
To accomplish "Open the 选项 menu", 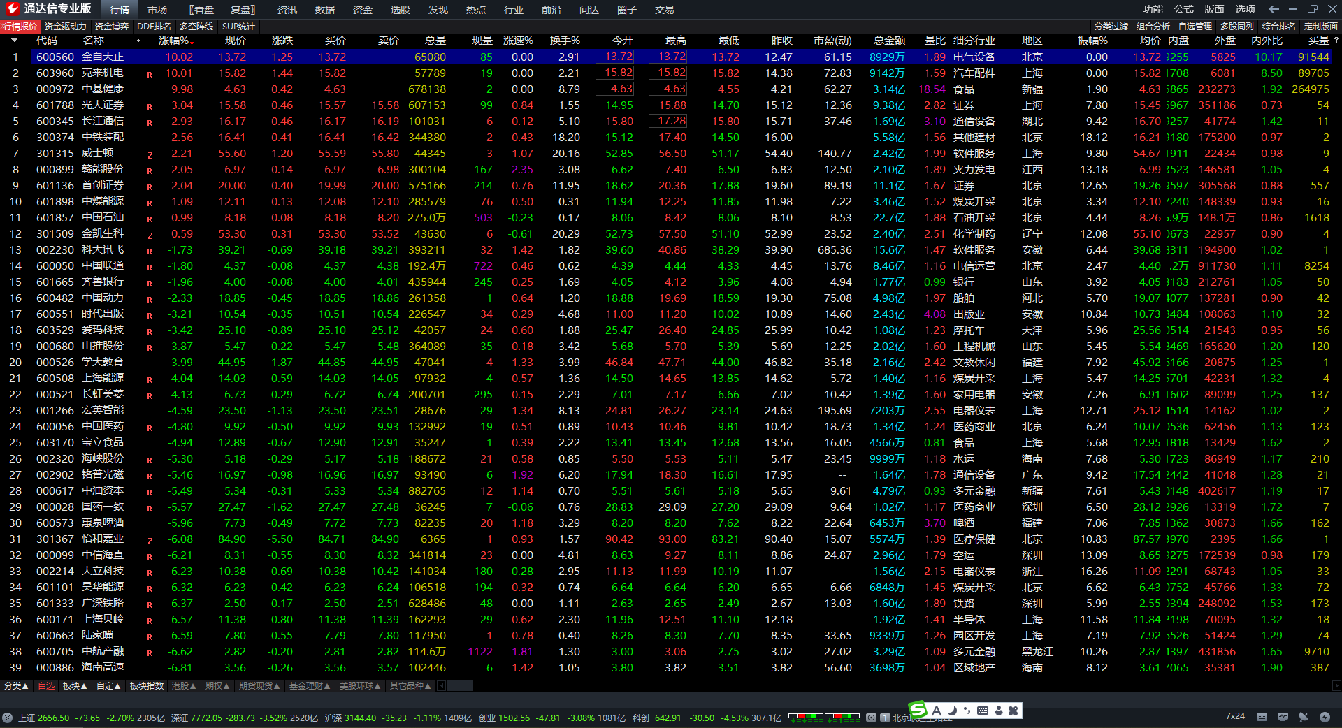I will coord(1246,9).
